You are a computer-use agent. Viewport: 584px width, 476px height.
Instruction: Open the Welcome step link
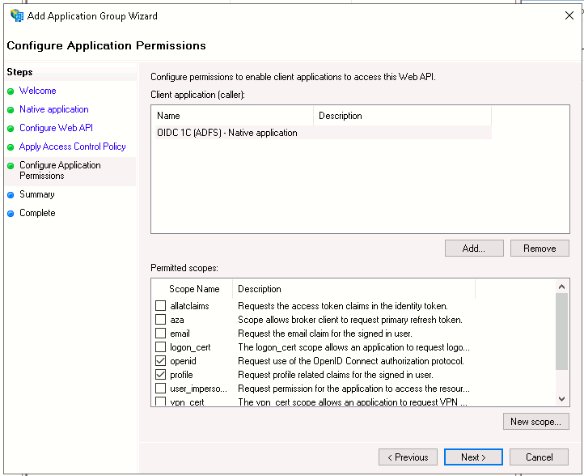pos(38,91)
